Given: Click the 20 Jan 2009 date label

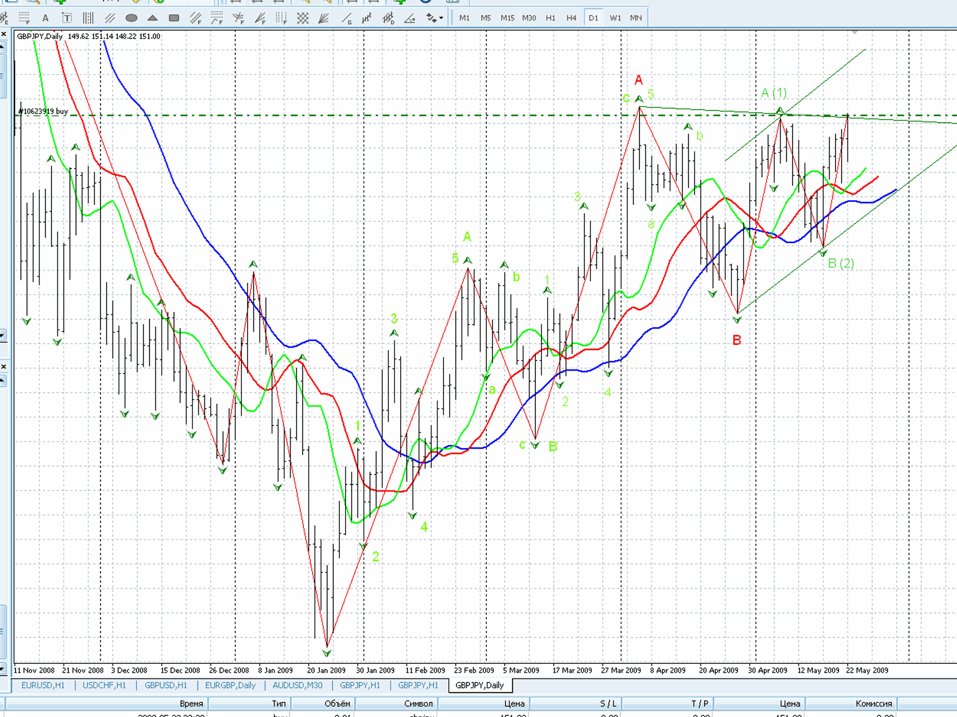Looking at the screenshot, I should pyautogui.click(x=326, y=670).
